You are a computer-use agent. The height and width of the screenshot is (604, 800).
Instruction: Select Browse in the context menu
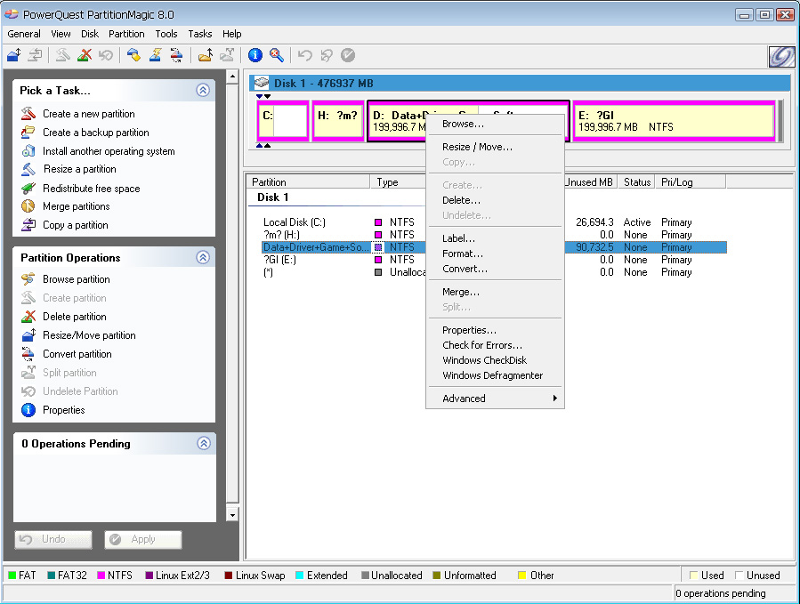pos(495,124)
